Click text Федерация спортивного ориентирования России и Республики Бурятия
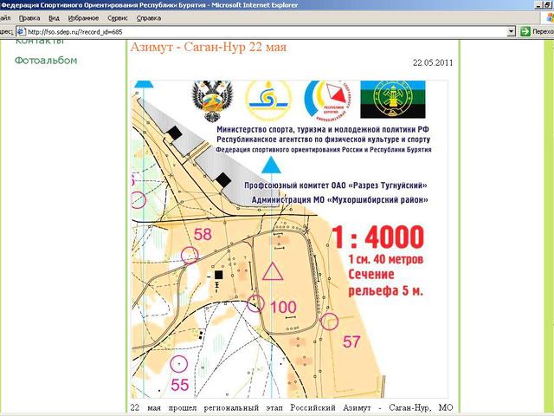 (x=324, y=150)
